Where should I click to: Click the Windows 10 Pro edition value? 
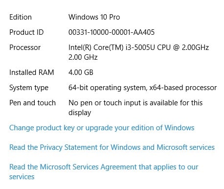pos(94,17)
